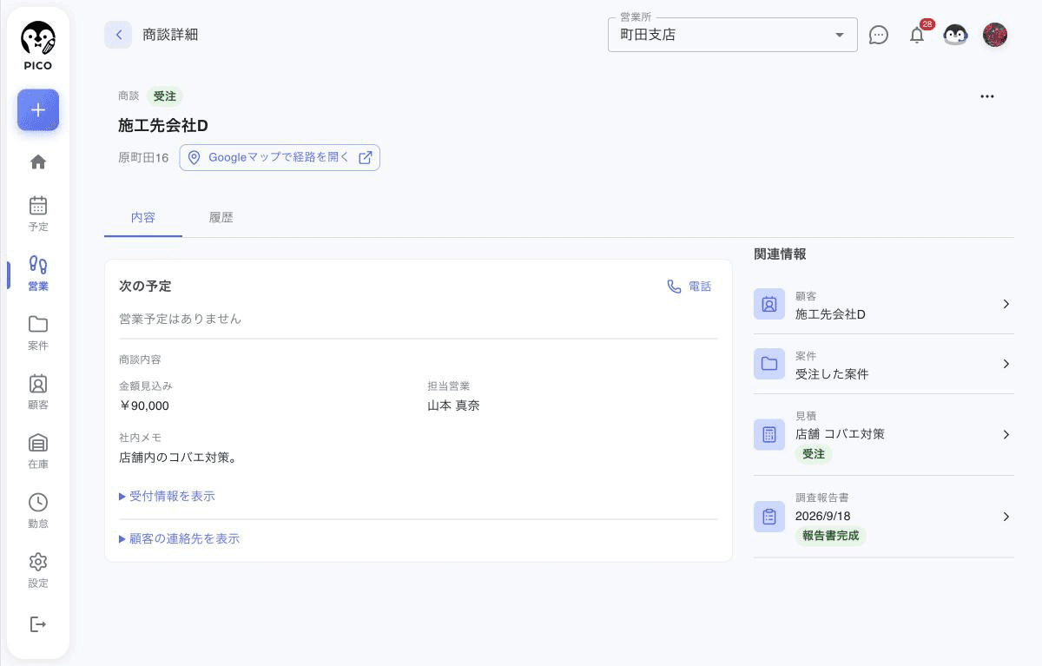Image resolution: width=1042 pixels, height=666 pixels.
Task: Click the map pin icon in Google button
Action: click(x=195, y=157)
